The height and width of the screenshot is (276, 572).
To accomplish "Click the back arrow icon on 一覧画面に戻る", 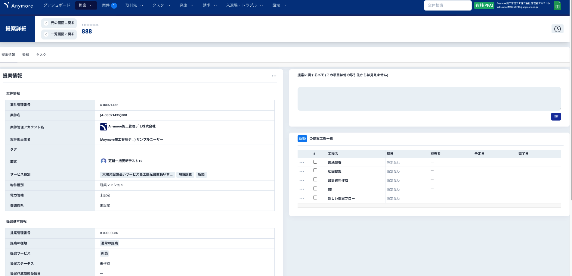I will pos(46,34).
